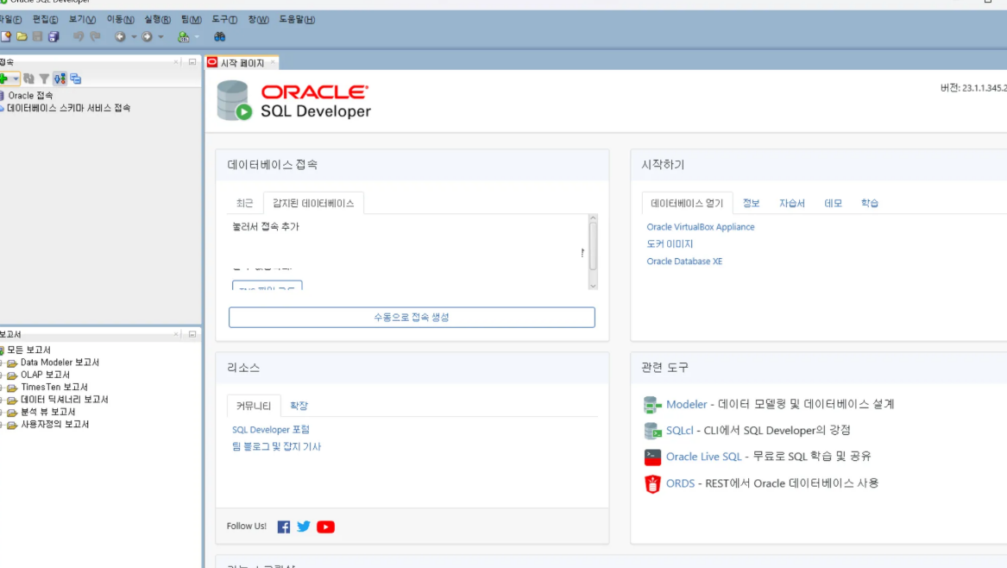Click the Forward navigation arrow icon

tap(147, 36)
